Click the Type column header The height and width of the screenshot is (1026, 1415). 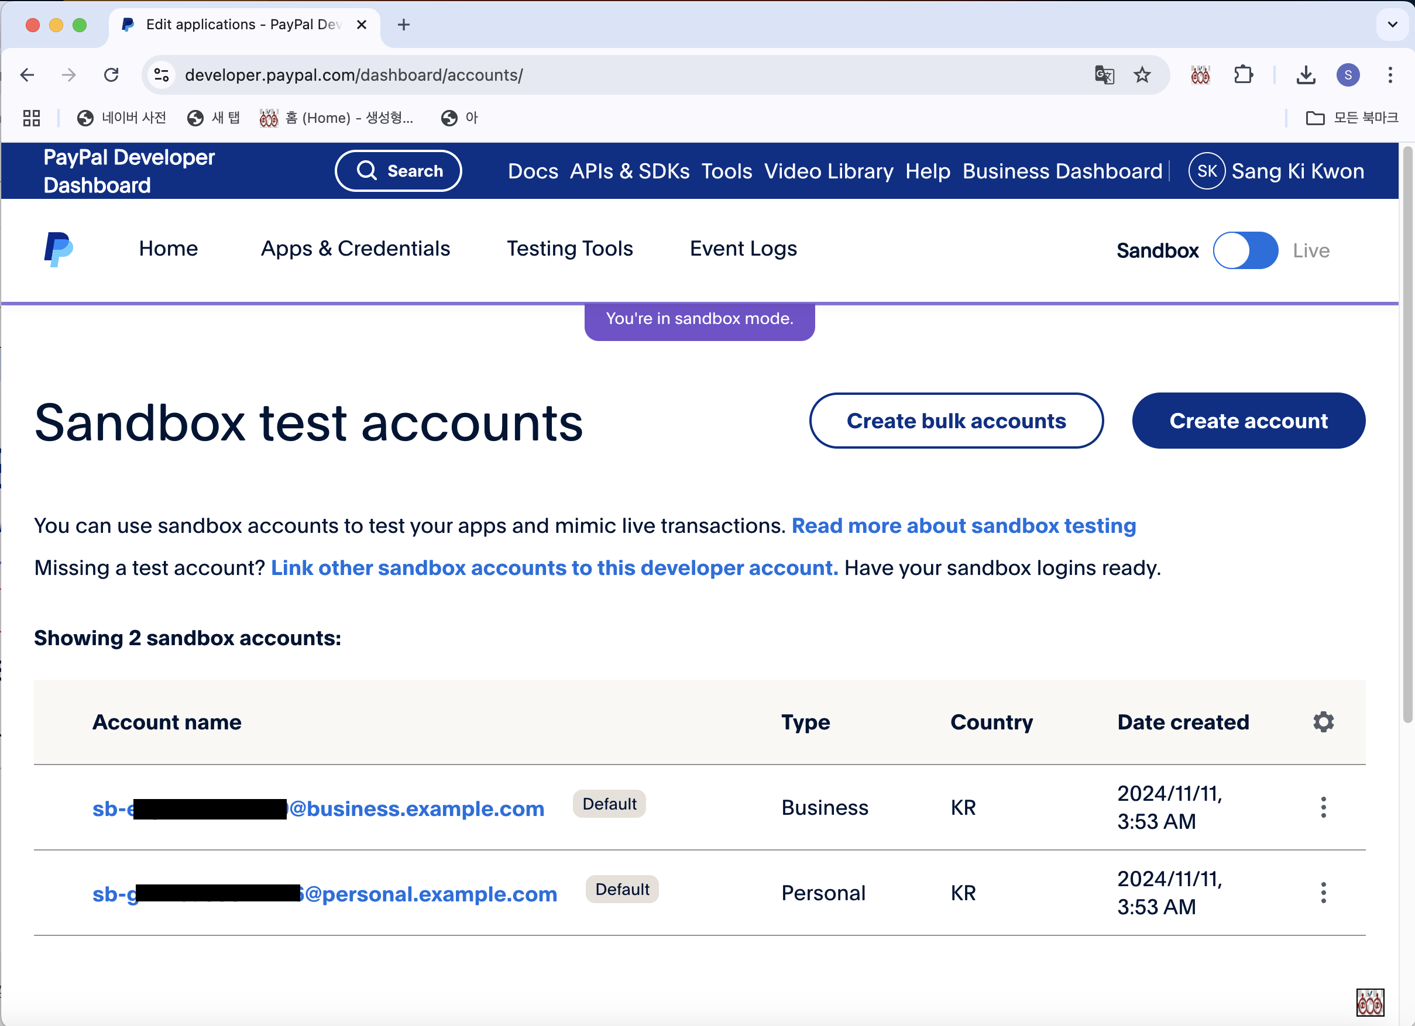click(805, 722)
